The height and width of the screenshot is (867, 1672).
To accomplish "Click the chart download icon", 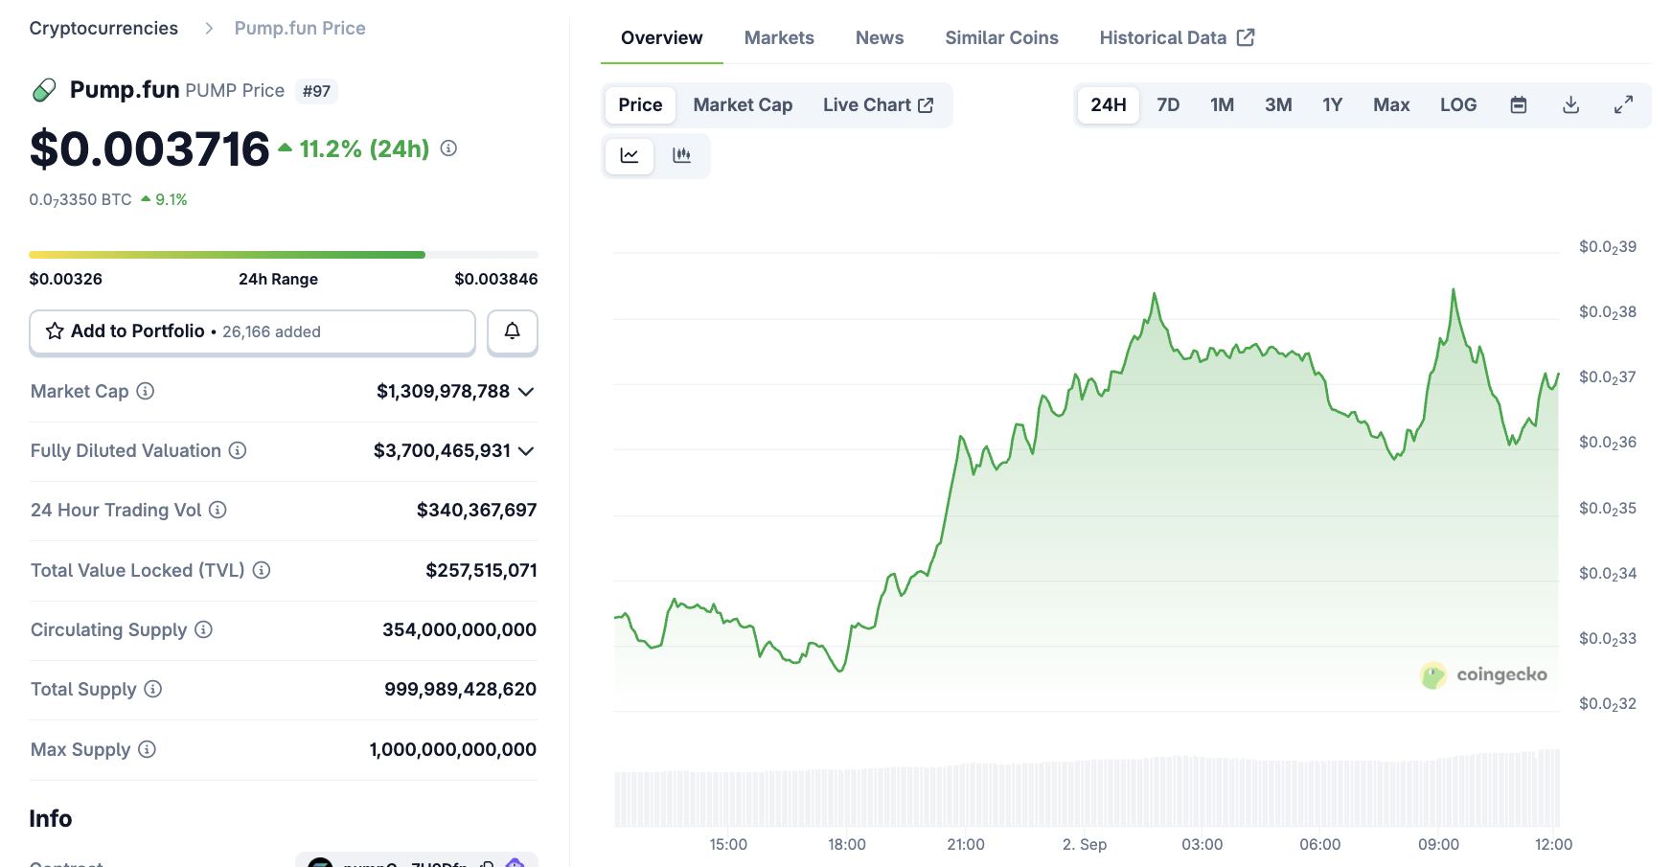I will point(1570,105).
